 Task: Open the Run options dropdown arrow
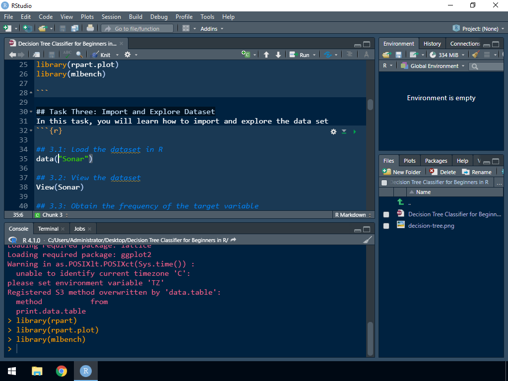pos(314,55)
